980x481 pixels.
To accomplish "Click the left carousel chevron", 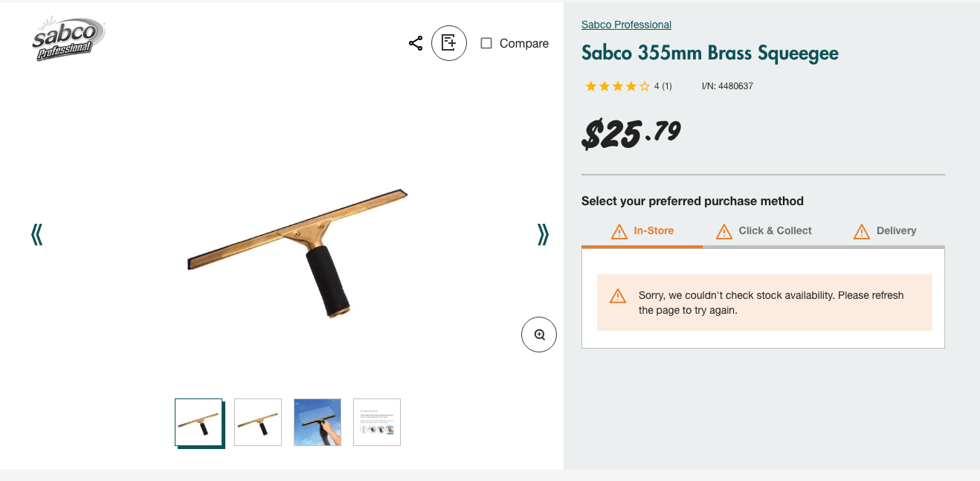I will point(36,233).
